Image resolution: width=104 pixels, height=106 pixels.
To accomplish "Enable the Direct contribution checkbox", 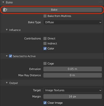I will coord(45,38).
